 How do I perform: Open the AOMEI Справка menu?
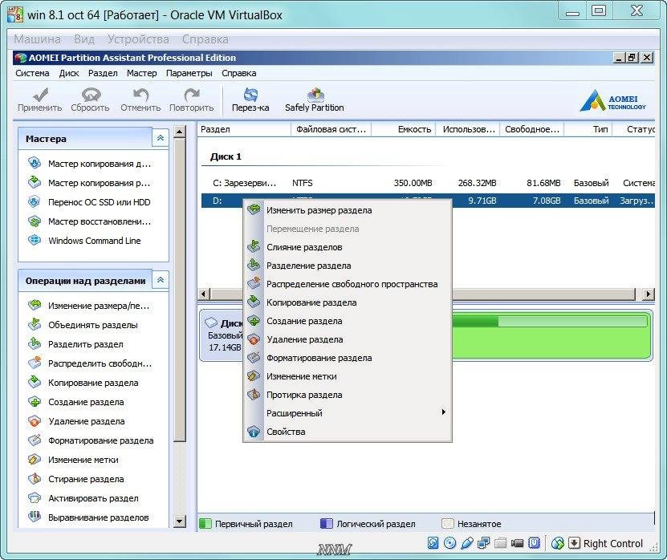(239, 73)
